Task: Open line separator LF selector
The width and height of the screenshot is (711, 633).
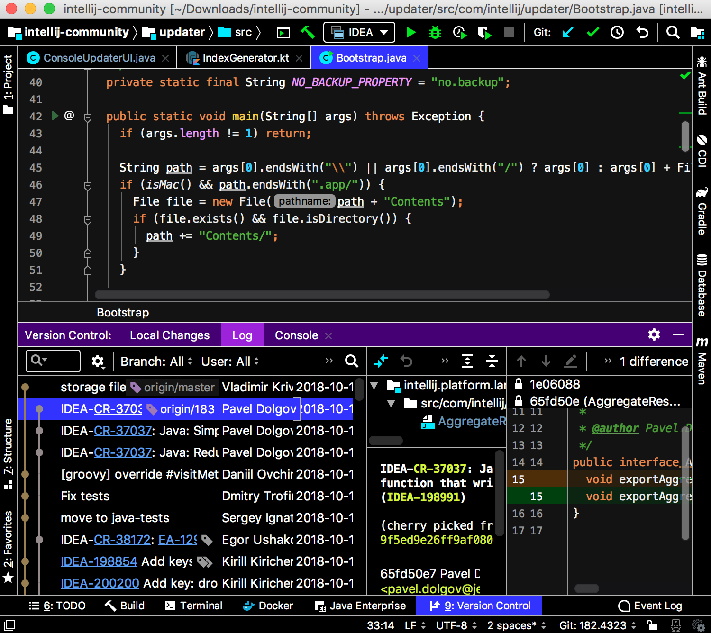Action: coord(415,625)
